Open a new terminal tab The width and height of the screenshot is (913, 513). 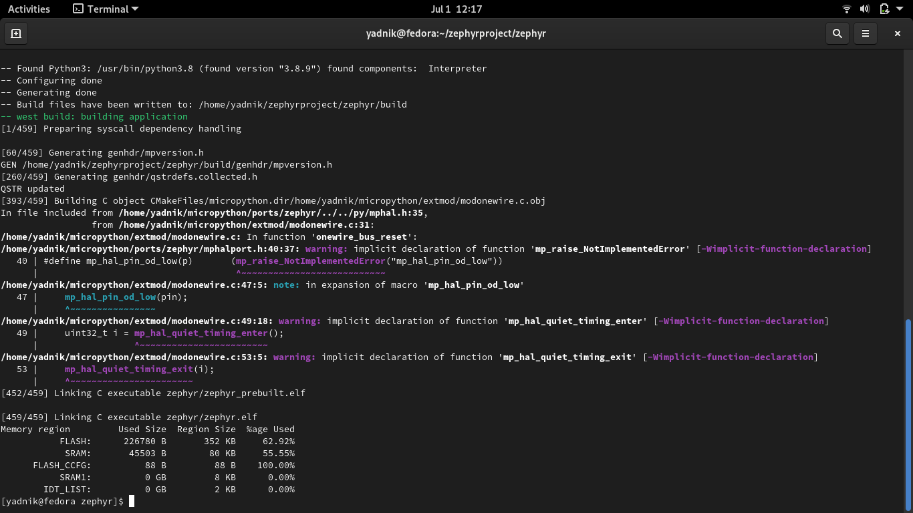pos(16,33)
